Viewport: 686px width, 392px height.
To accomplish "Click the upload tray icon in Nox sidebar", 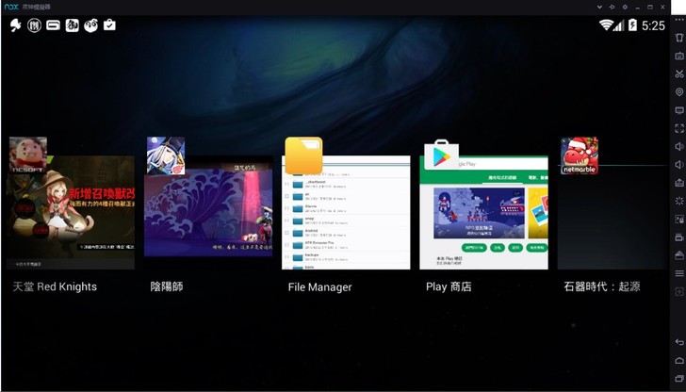I will pos(679,183).
